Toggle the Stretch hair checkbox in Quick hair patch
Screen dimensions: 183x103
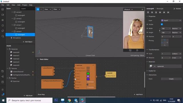pos(87,85)
